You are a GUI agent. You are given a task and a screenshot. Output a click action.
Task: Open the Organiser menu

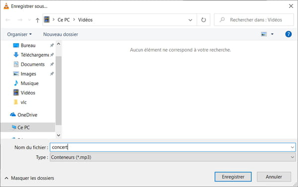coord(19,34)
